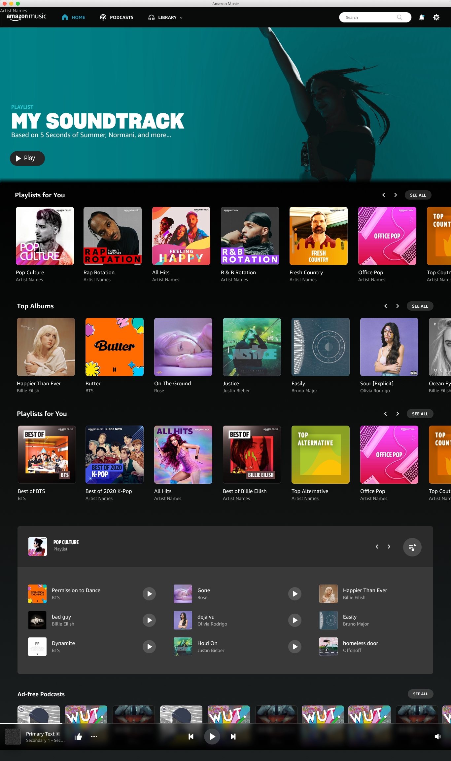Click the Amazon Music logo

[26, 17]
